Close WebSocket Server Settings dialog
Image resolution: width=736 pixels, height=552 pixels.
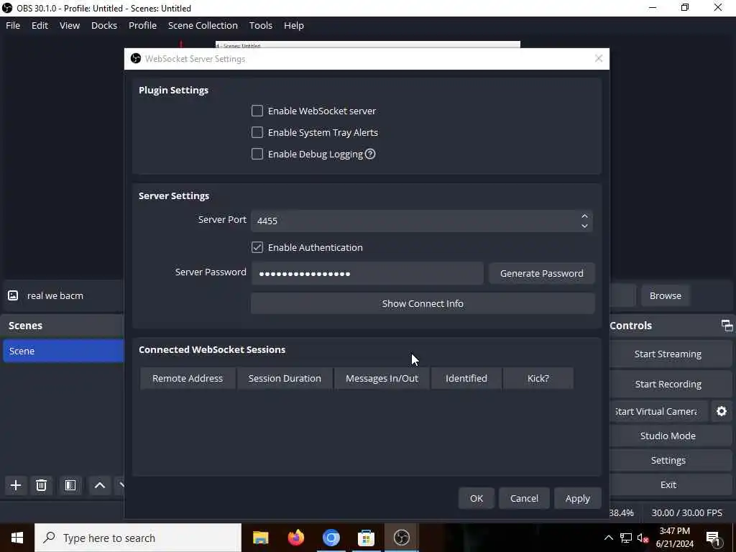click(599, 59)
